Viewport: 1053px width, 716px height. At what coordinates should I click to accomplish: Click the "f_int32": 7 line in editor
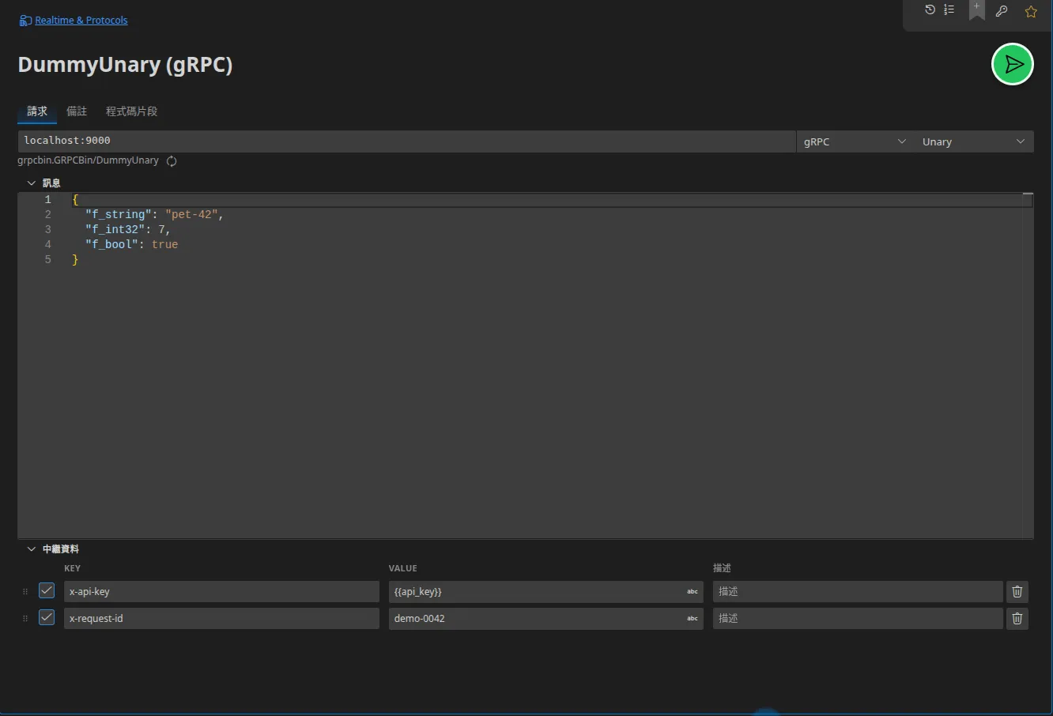pos(128,230)
